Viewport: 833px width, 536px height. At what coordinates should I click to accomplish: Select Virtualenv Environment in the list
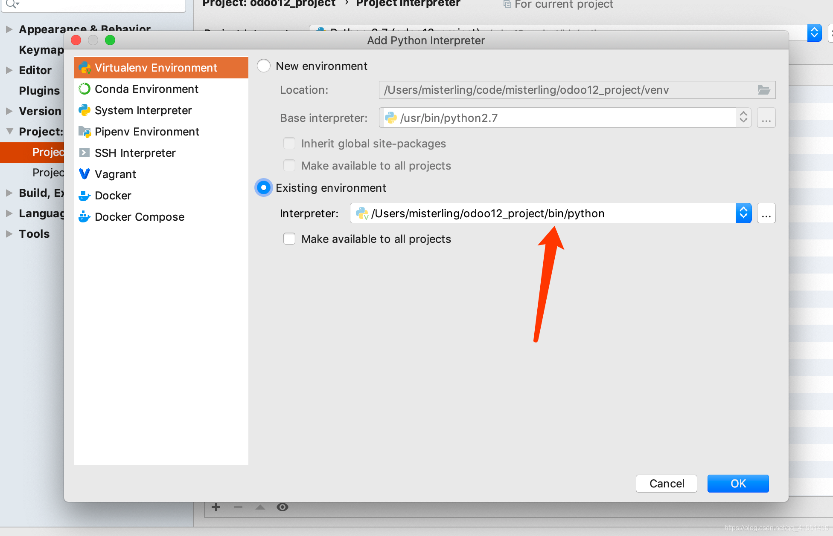click(x=161, y=68)
